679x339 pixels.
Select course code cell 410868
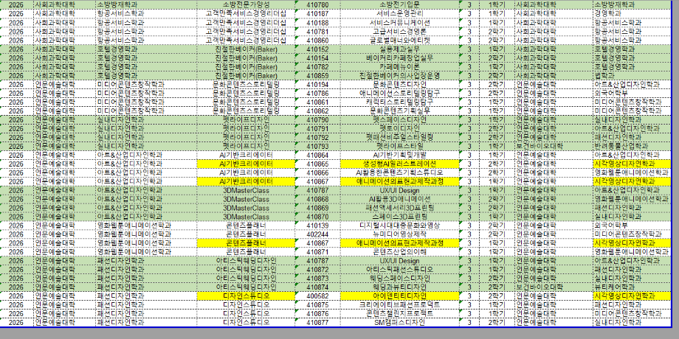point(317,200)
